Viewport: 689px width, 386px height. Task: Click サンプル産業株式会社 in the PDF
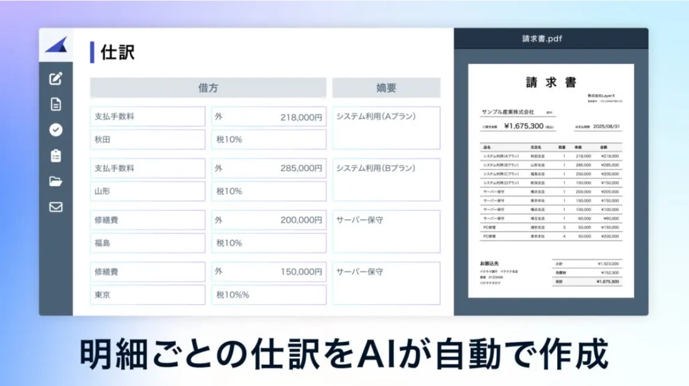pyautogui.click(x=507, y=112)
